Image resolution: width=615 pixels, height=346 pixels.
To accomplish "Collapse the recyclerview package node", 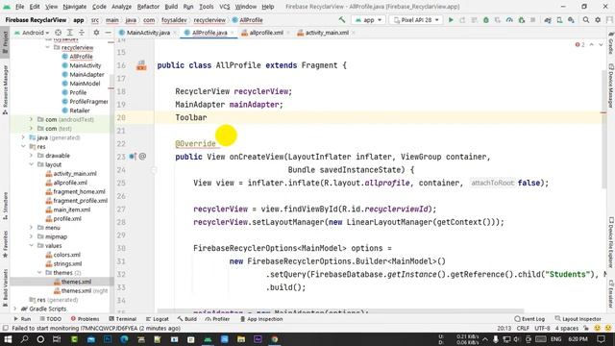I will pyautogui.click(x=48, y=47).
